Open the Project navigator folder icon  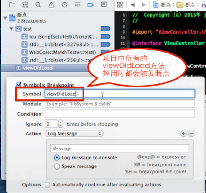12,5
